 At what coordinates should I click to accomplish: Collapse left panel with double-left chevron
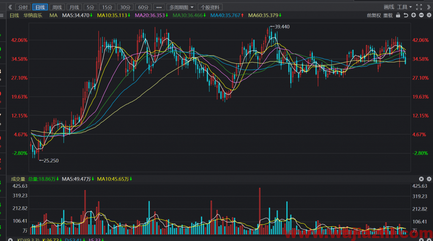[x=10, y=7]
